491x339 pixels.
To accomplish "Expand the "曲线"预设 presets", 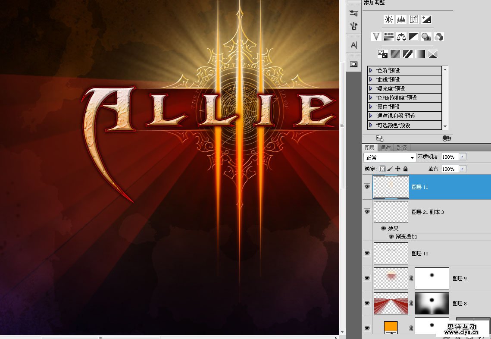I will point(371,79).
